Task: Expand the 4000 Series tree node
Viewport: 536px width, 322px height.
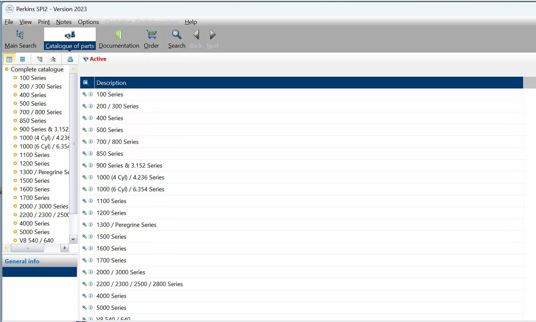Action: click(15, 223)
